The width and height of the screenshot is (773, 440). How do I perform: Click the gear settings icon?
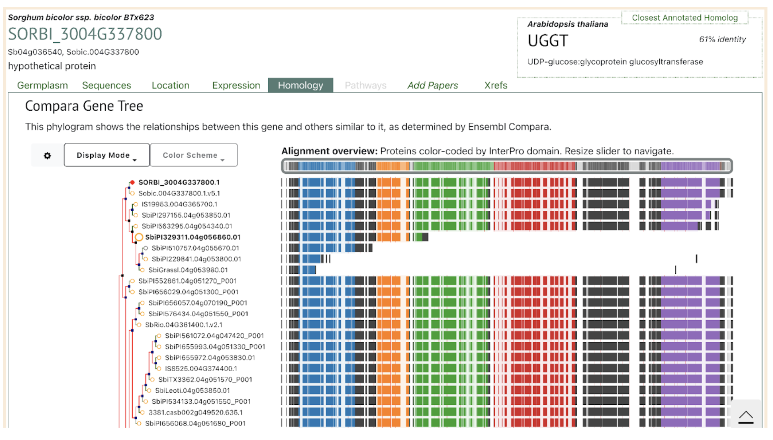(47, 156)
